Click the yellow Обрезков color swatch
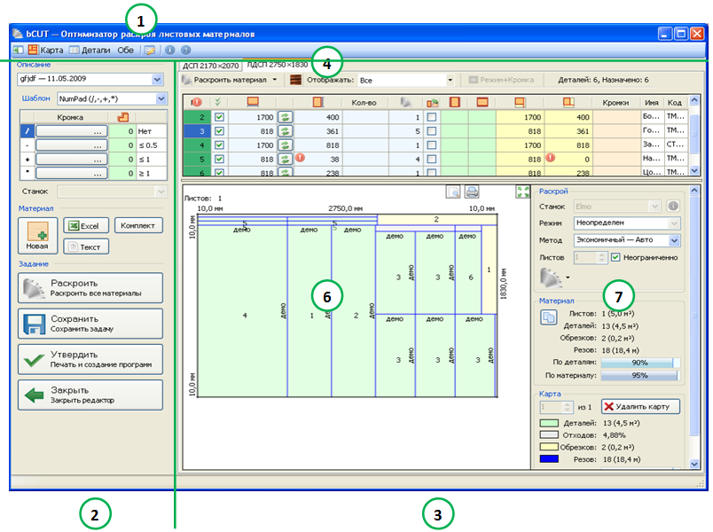 click(x=549, y=447)
